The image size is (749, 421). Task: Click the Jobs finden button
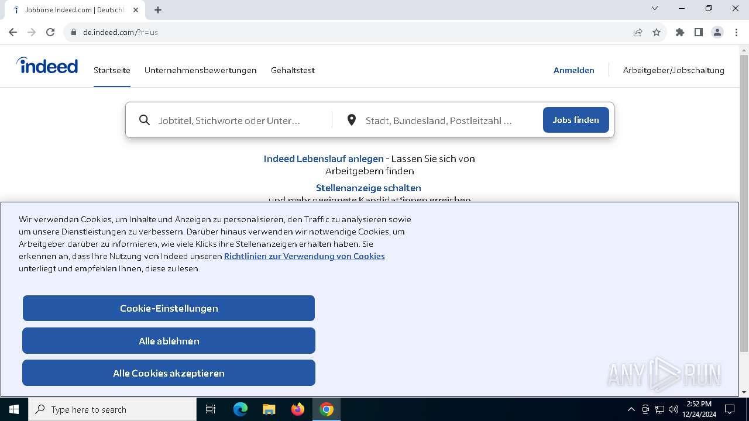576,120
